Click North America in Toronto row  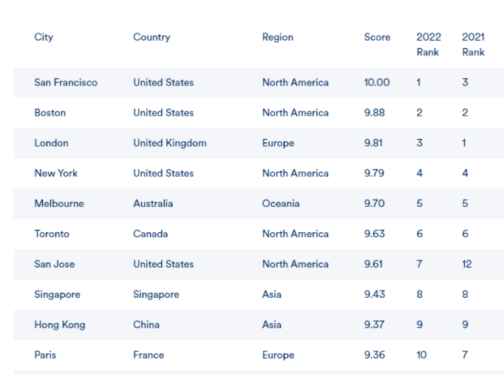click(296, 234)
